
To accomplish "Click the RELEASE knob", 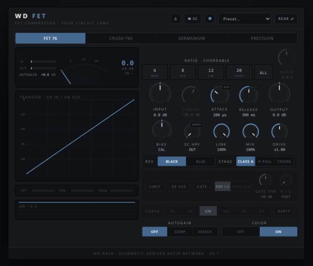I will click(248, 95).
